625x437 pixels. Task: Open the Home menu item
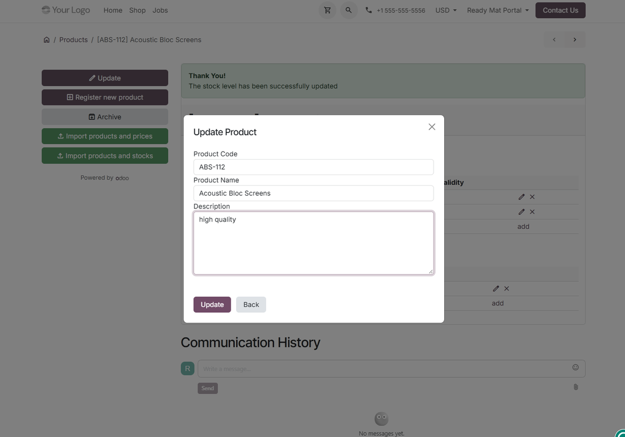(113, 10)
